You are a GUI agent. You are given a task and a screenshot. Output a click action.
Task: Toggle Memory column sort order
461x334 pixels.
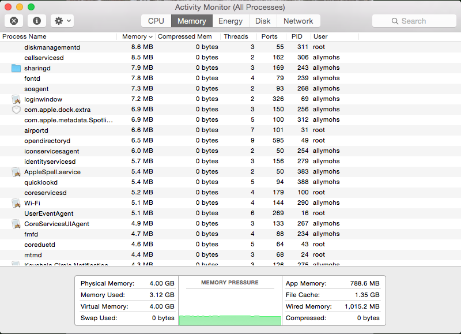136,36
